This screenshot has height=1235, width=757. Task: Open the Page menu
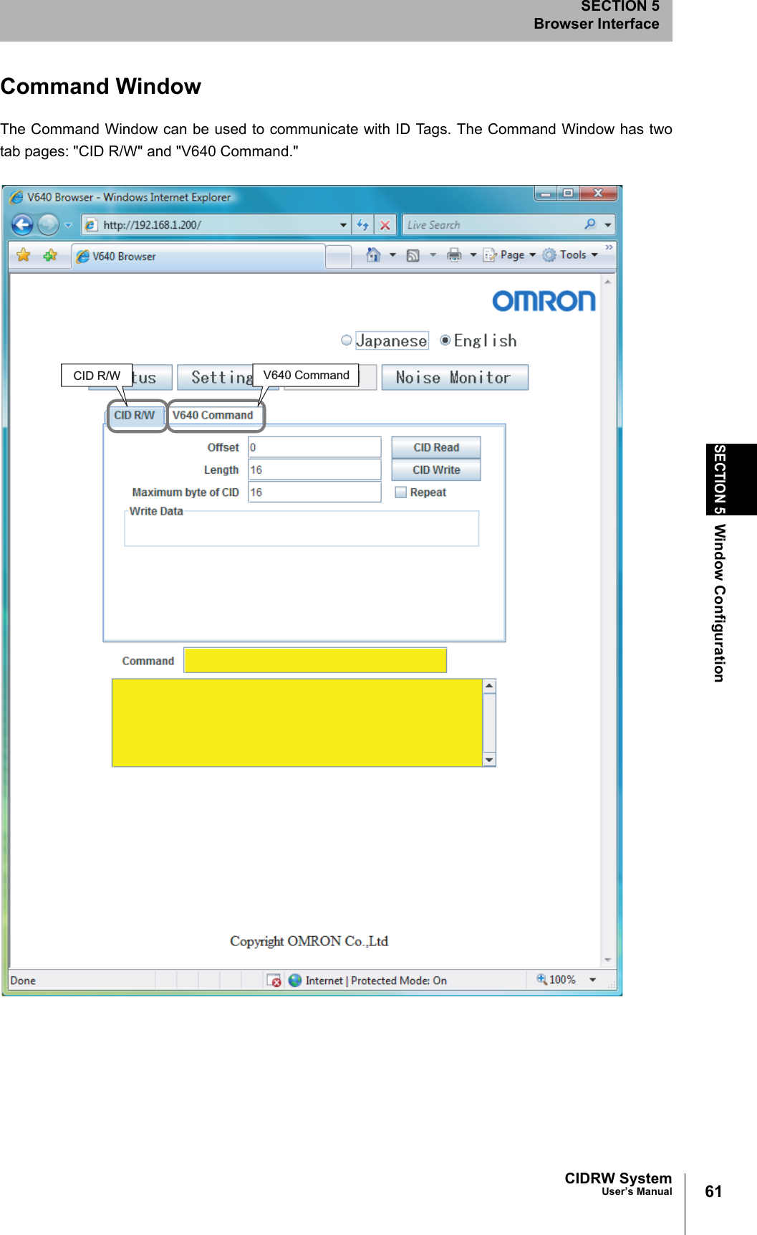(510, 255)
